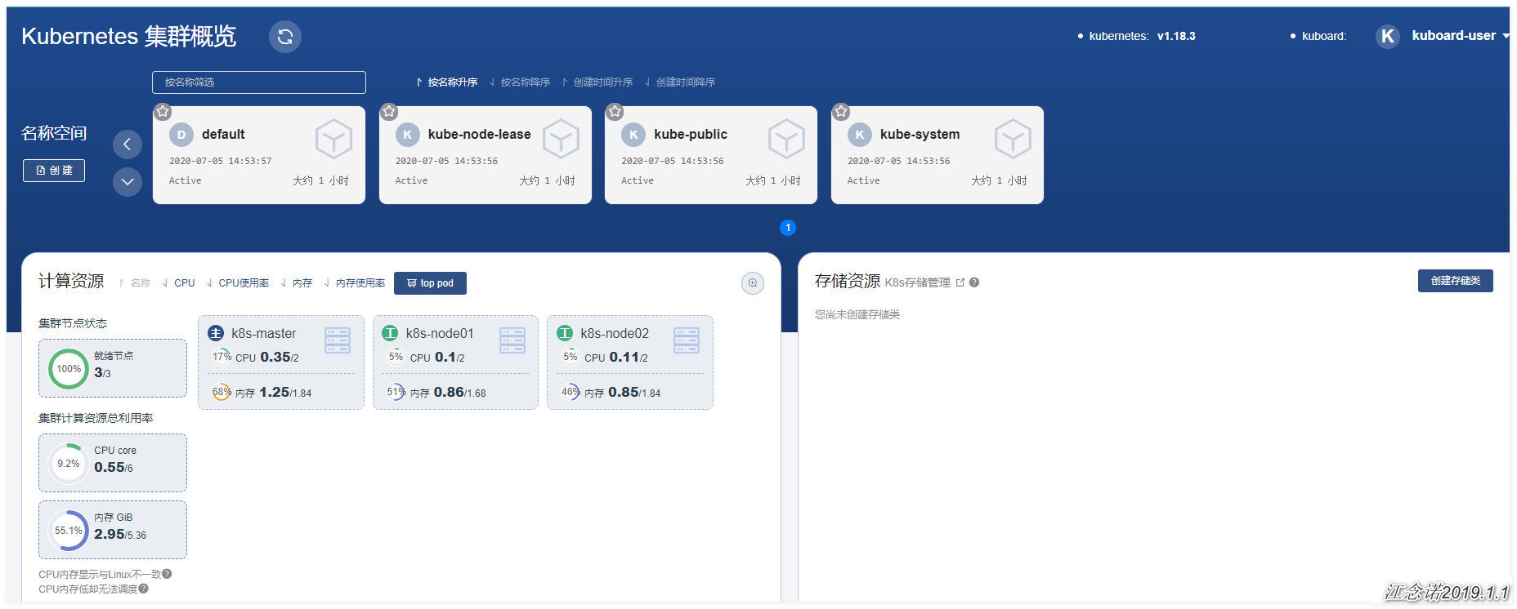
Task: Click the server icon on k8s-node02 card
Action: coord(687,340)
